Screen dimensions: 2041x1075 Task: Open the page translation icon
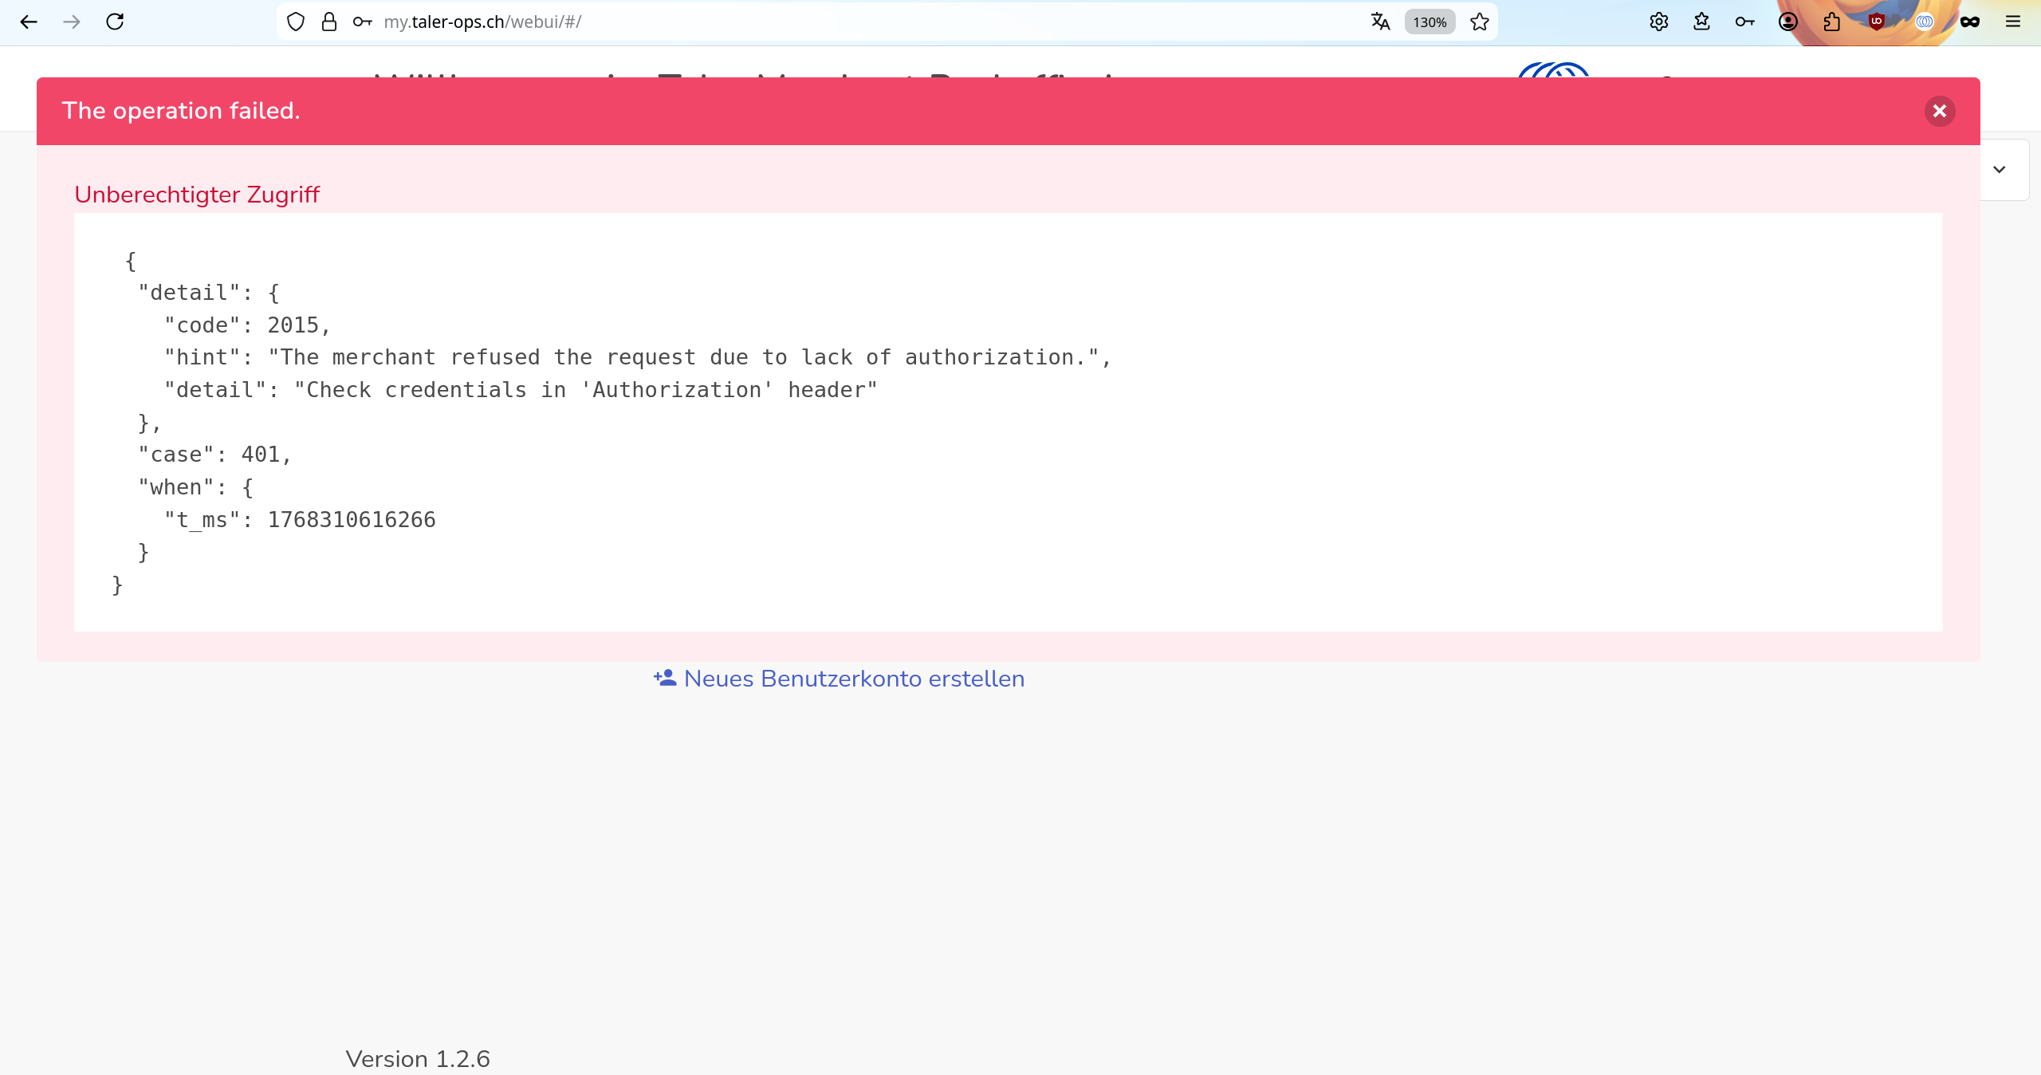[x=1380, y=22]
